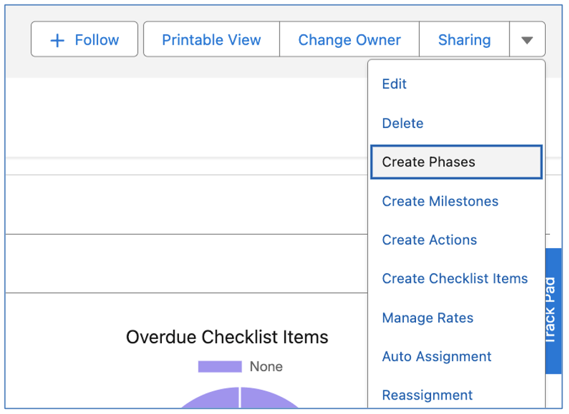Click the Overdue Checklist Items donut chart

(x=240, y=401)
